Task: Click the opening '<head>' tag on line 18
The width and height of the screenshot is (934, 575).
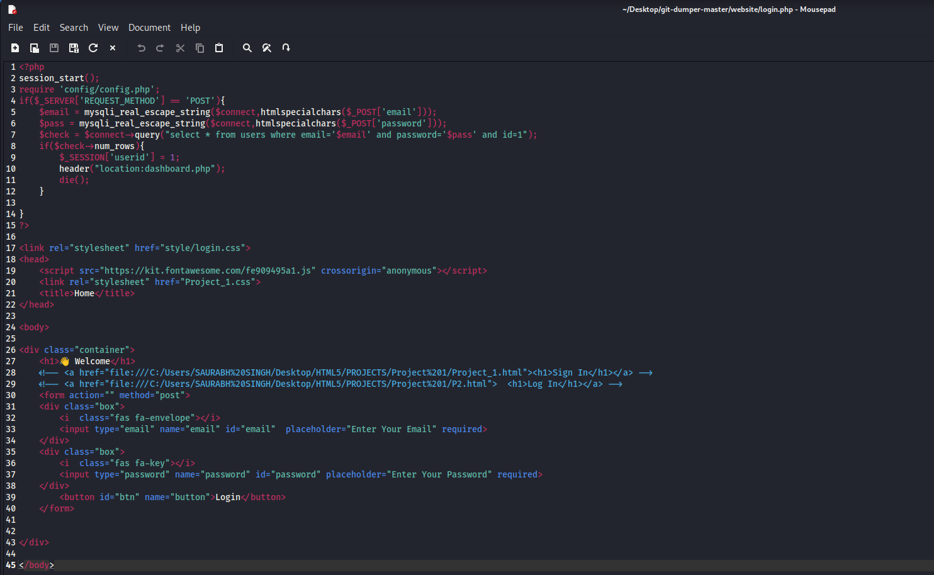Action: [34, 259]
